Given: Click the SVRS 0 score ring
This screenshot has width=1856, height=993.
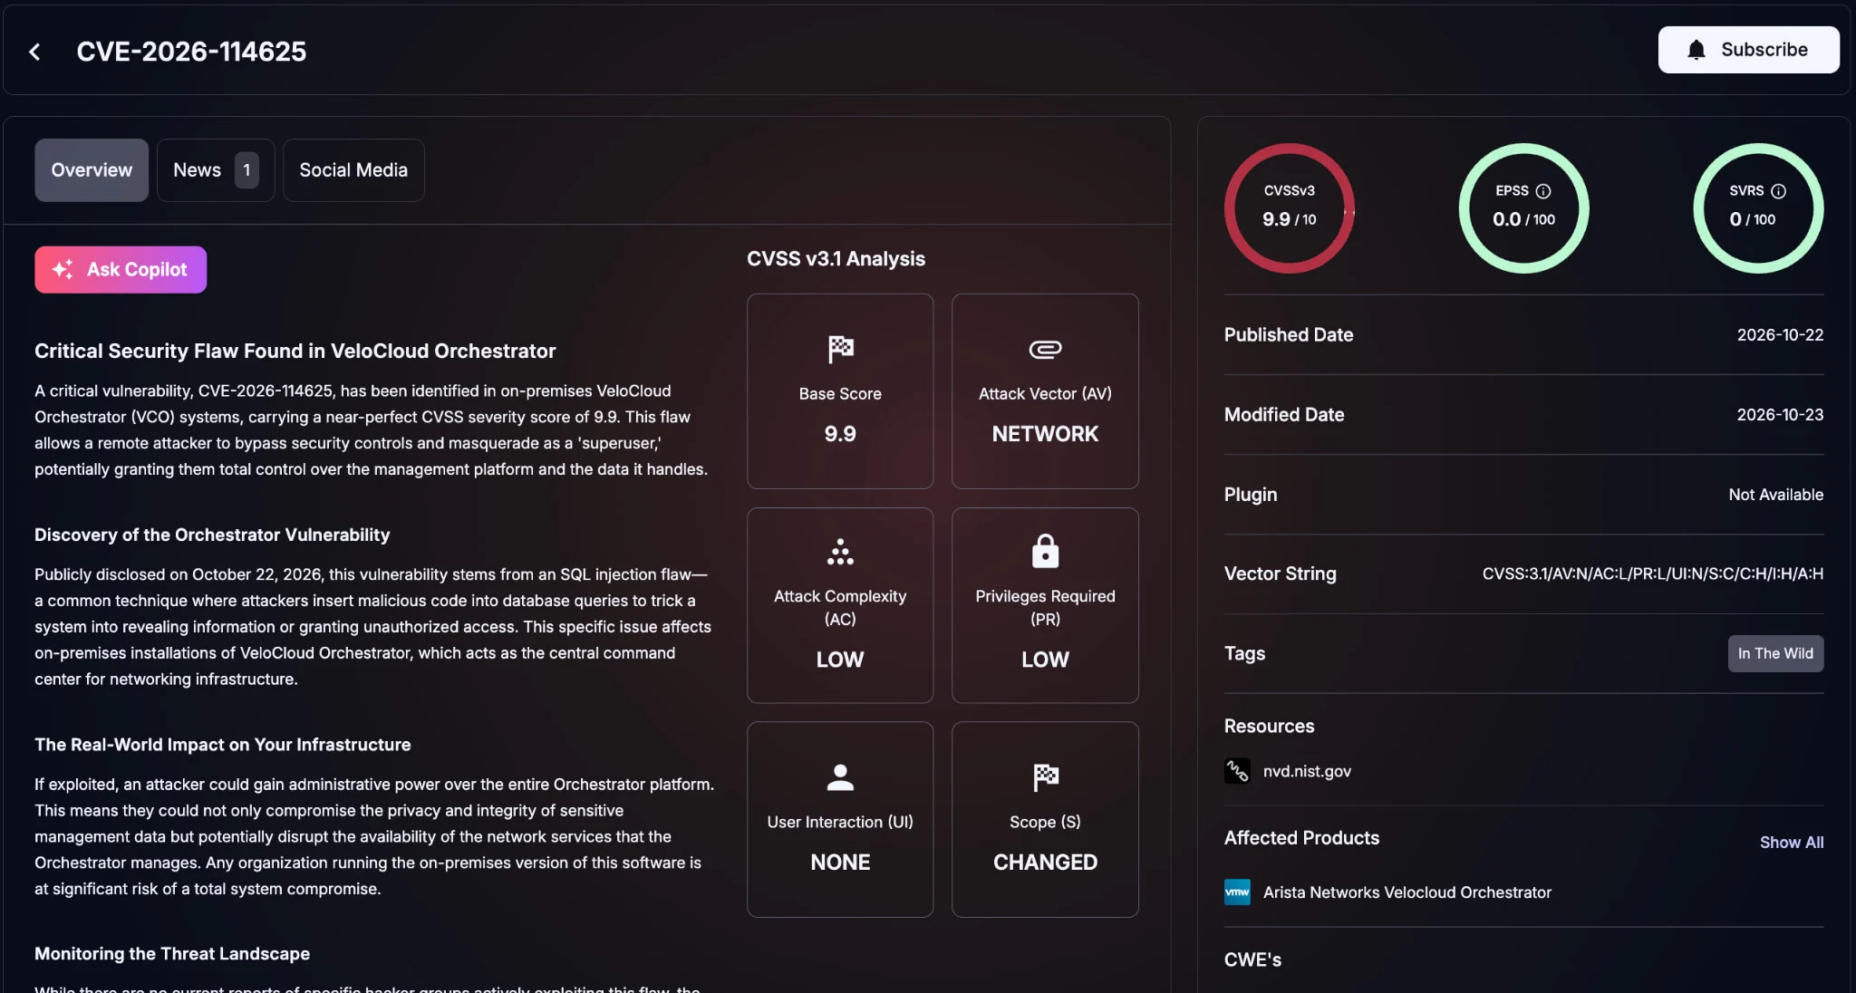Looking at the screenshot, I should [1758, 208].
